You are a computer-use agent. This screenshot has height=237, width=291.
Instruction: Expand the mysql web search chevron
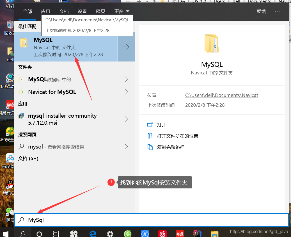[126, 147]
